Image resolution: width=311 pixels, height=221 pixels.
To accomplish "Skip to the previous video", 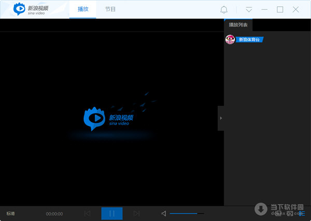I will pyautogui.click(x=87, y=213).
